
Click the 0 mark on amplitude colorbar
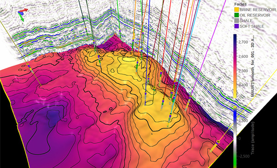coord(240,138)
